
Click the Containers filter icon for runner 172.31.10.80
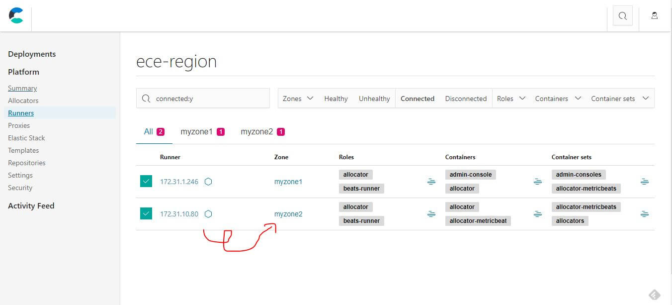pyautogui.click(x=538, y=214)
